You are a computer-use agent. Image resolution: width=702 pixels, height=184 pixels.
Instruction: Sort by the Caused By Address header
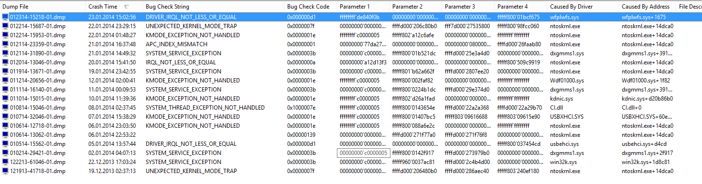647,7
